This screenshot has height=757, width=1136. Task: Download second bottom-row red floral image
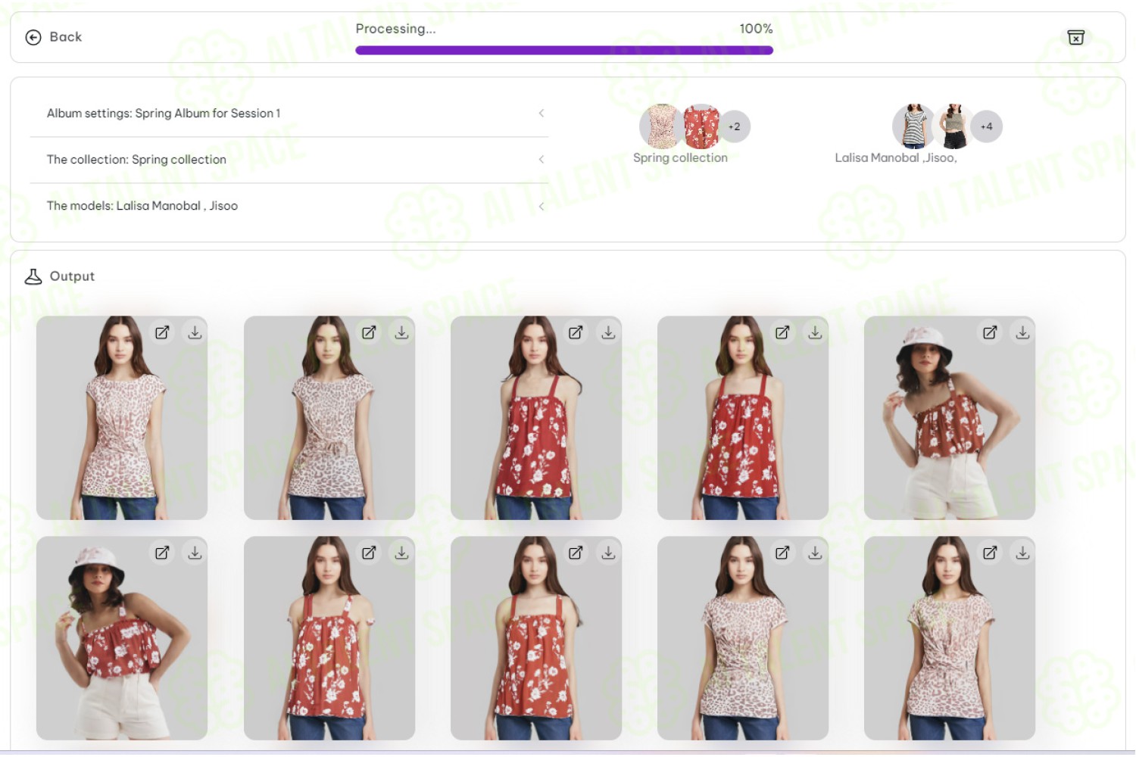tap(401, 553)
